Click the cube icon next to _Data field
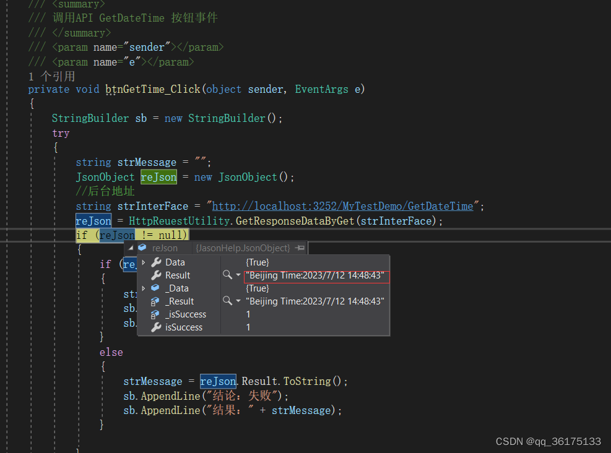The height and width of the screenshot is (453, 611). click(x=155, y=288)
